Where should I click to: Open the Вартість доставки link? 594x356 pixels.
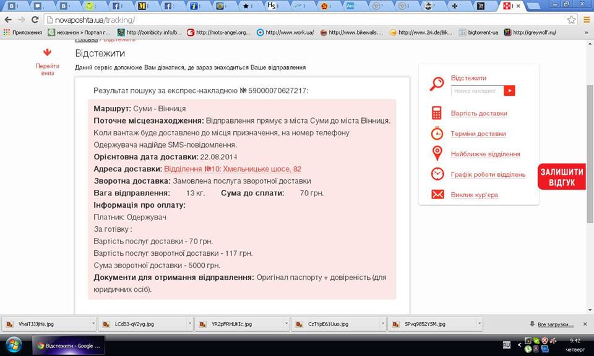click(x=479, y=113)
